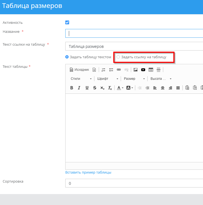Insert an image into editor
The image size is (203, 205).
[135, 70]
